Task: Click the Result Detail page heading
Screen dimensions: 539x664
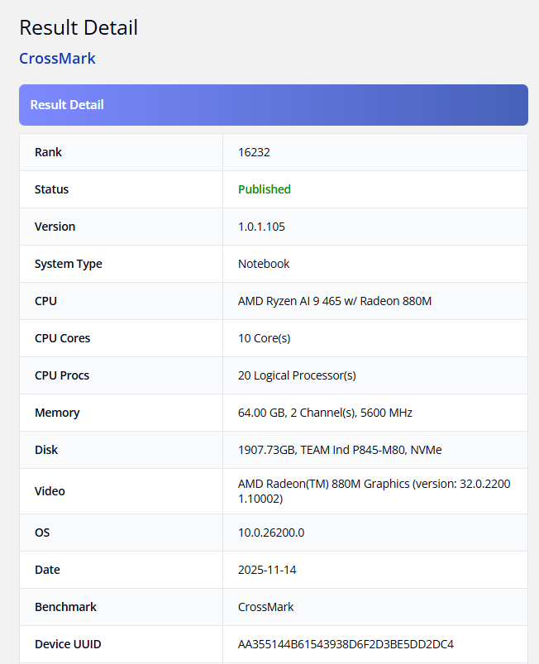Action: [x=78, y=27]
